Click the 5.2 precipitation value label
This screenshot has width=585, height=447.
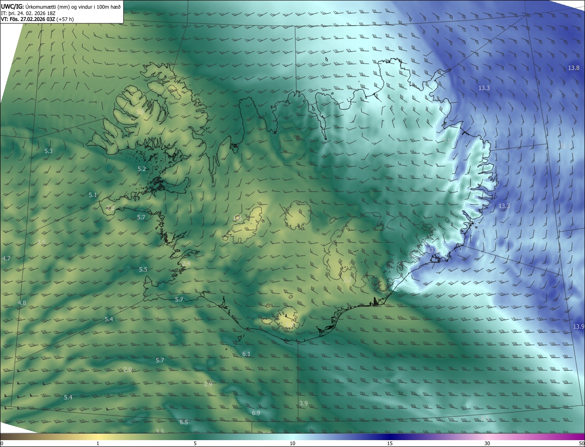click(x=142, y=169)
